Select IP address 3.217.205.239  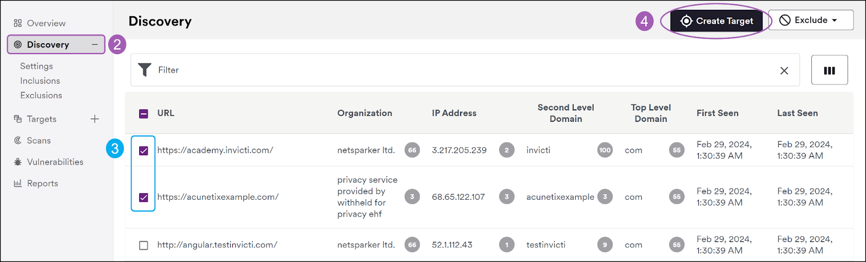[459, 150]
